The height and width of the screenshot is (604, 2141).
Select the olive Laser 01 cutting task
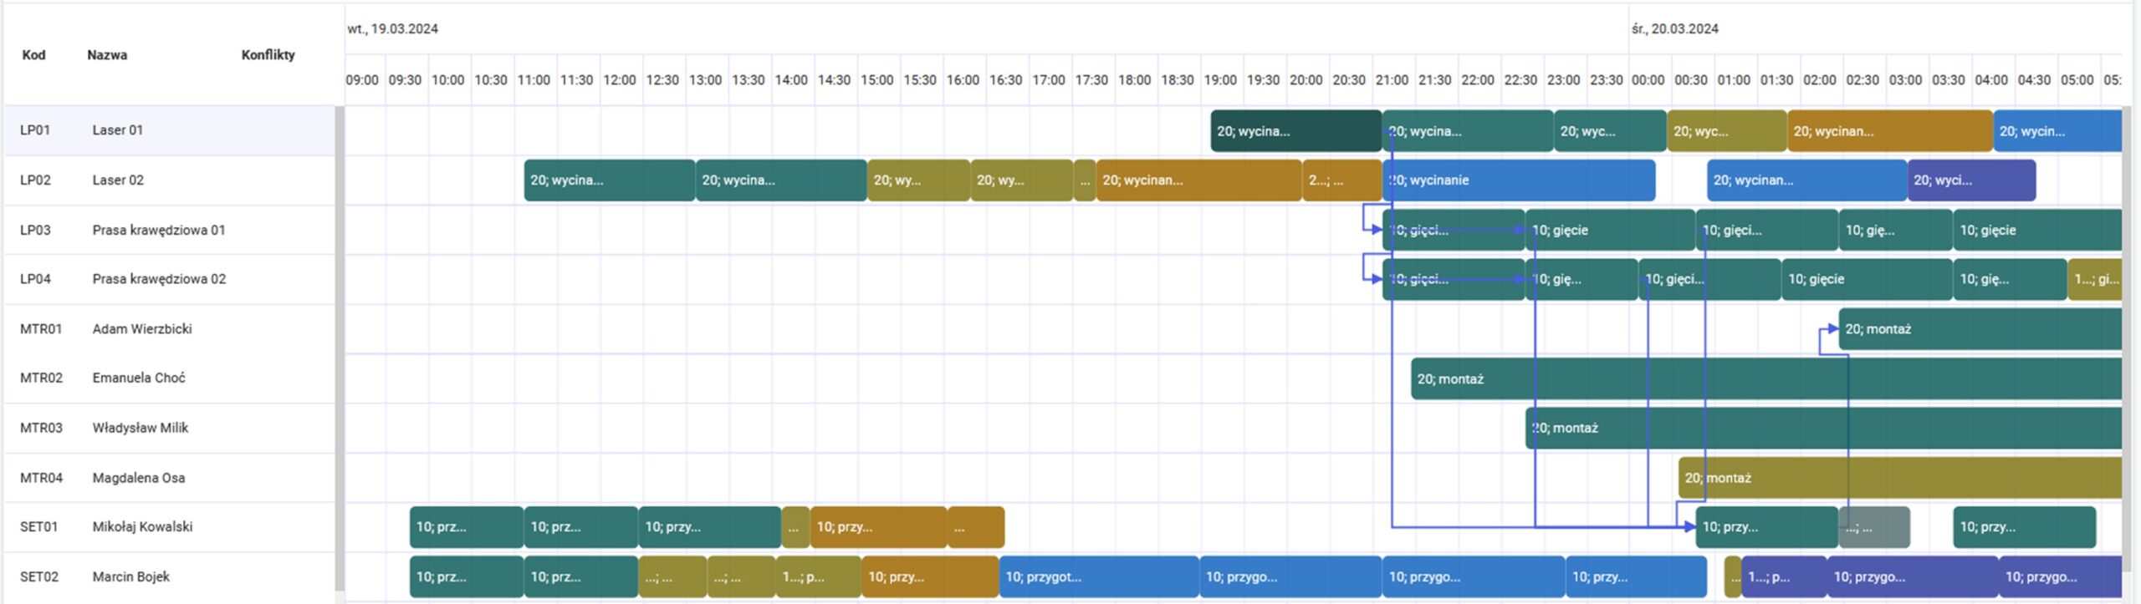tap(1726, 131)
